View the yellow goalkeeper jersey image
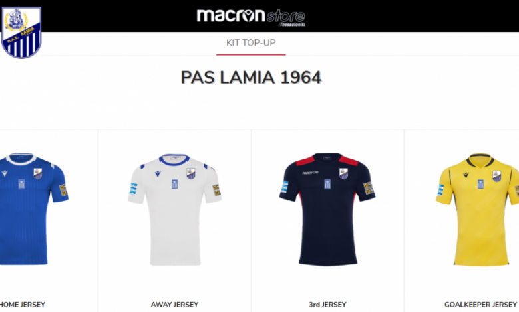This screenshot has width=519, height=312. click(x=478, y=210)
